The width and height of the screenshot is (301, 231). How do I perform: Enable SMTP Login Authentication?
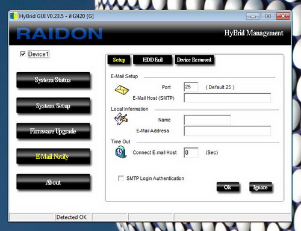pos(121,178)
